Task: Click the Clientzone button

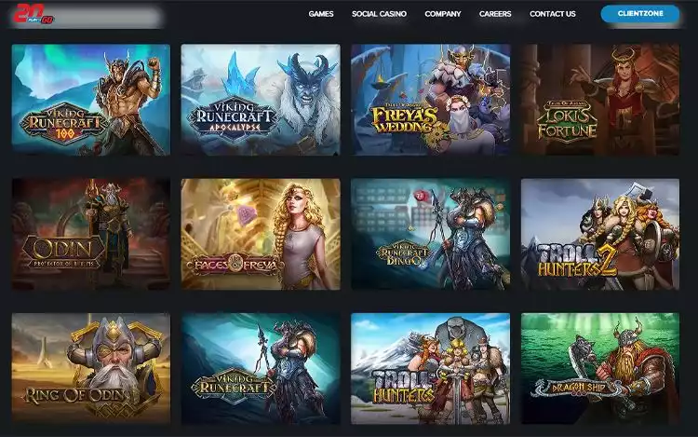Action: click(x=640, y=14)
